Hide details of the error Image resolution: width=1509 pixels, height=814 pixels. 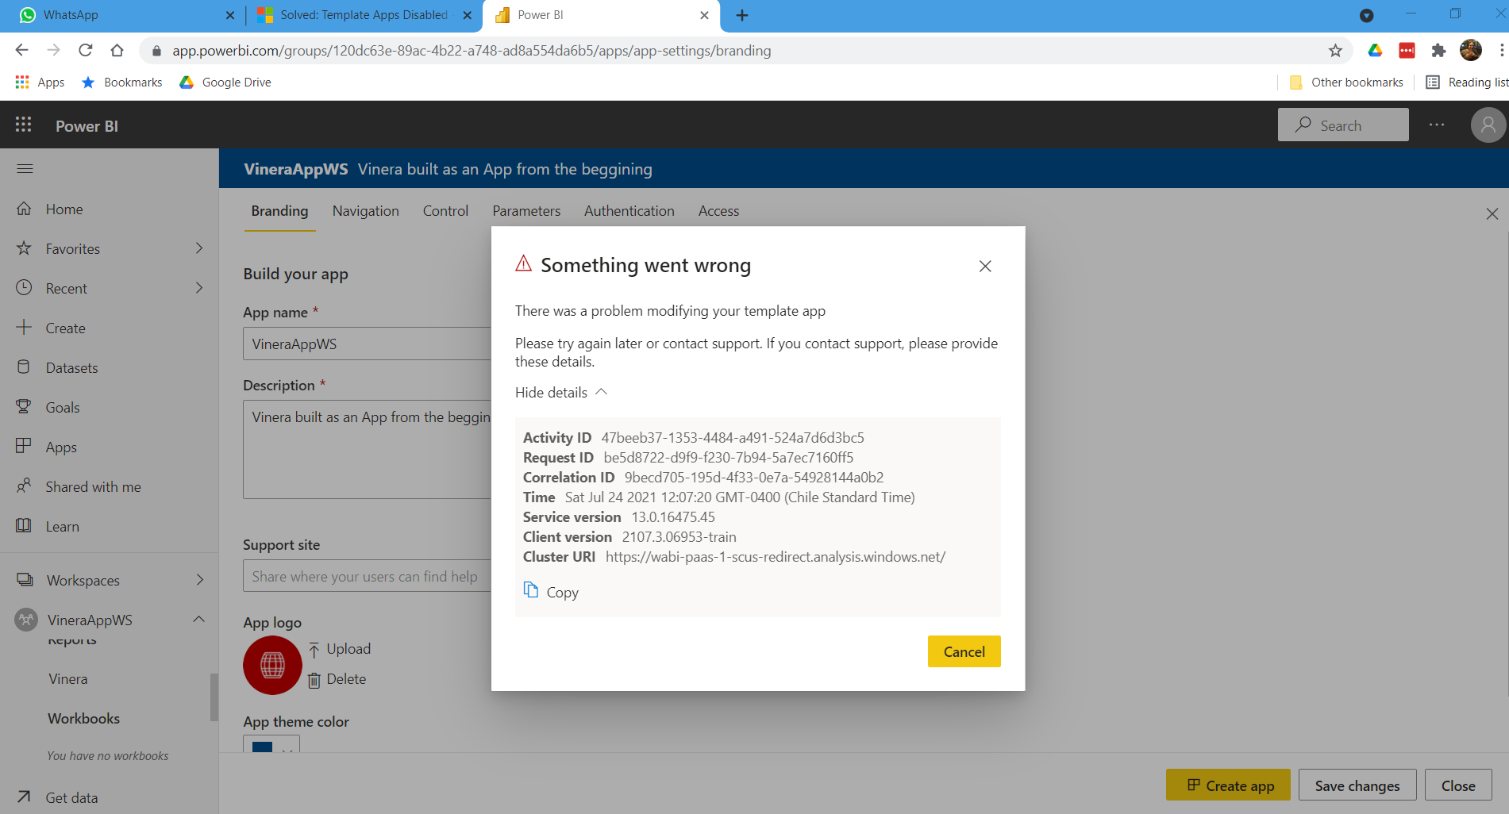click(x=561, y=392)
